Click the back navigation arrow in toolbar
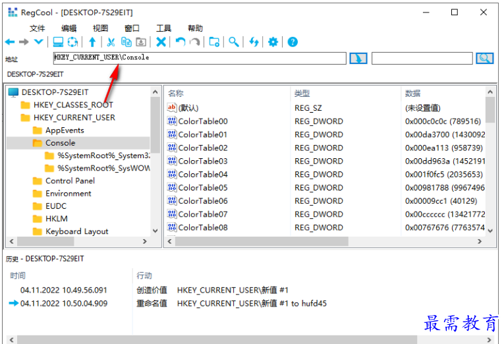 [10, 42]
